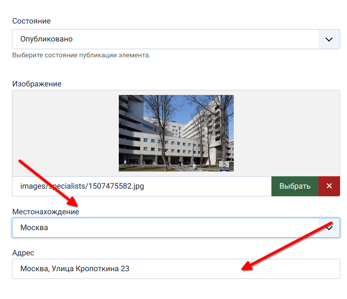Click the Адрес field label
This screenshot has height=299, width=347.
(x=24, y=253)
